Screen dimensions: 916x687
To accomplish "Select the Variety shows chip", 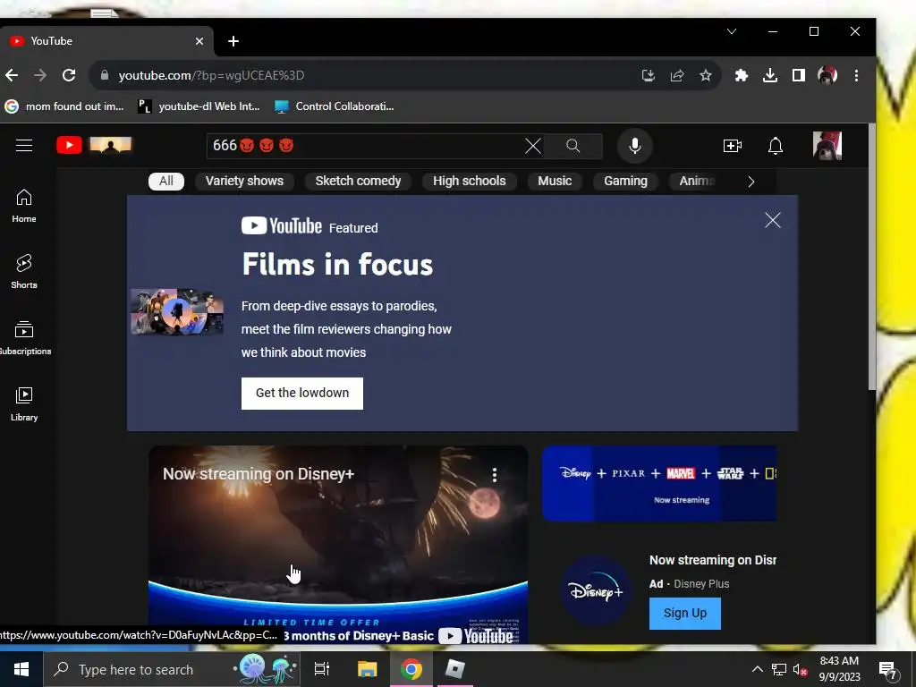I will [244, 181].
